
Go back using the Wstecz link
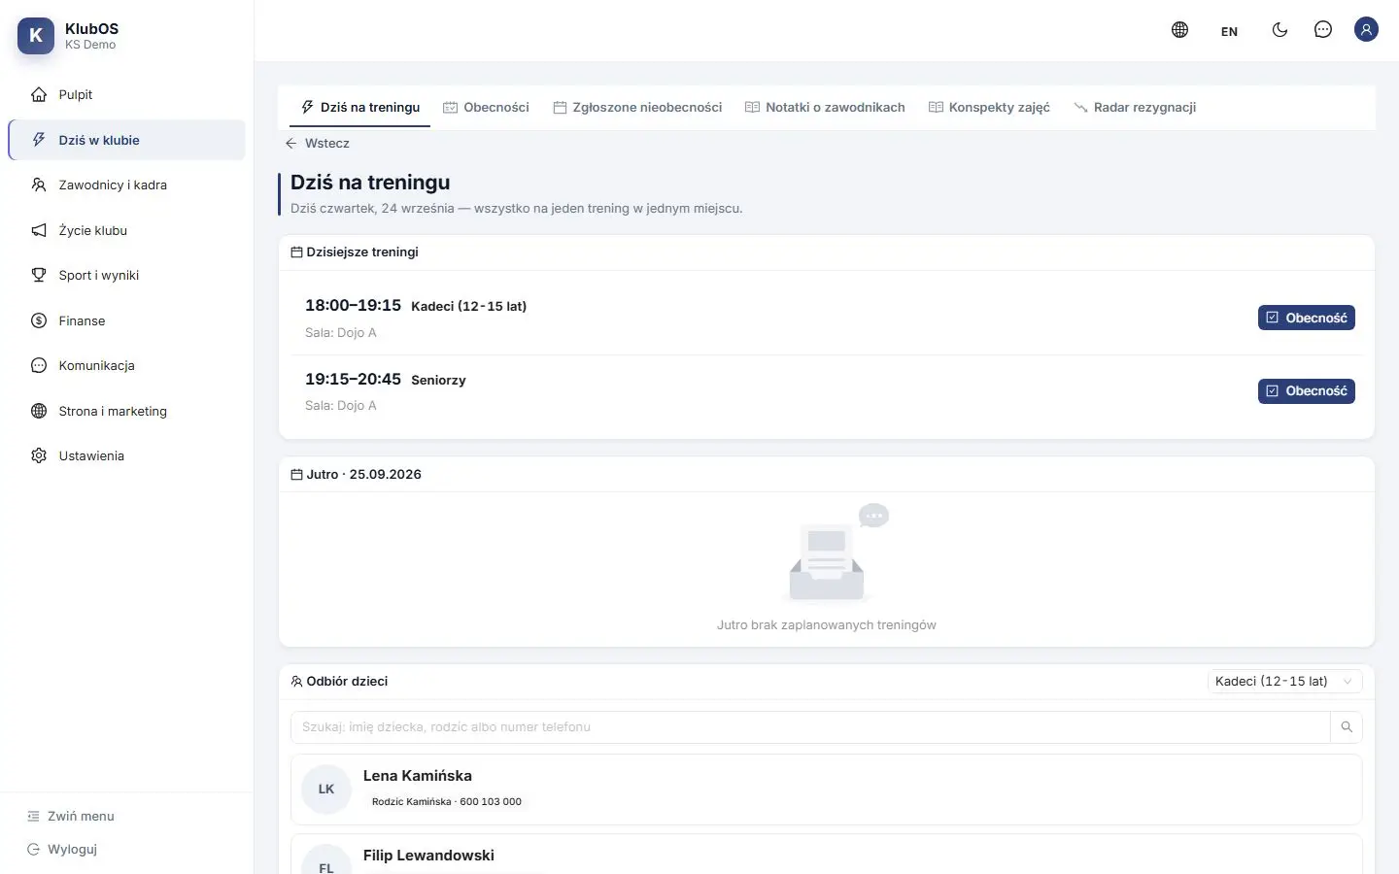pos(318,143)
